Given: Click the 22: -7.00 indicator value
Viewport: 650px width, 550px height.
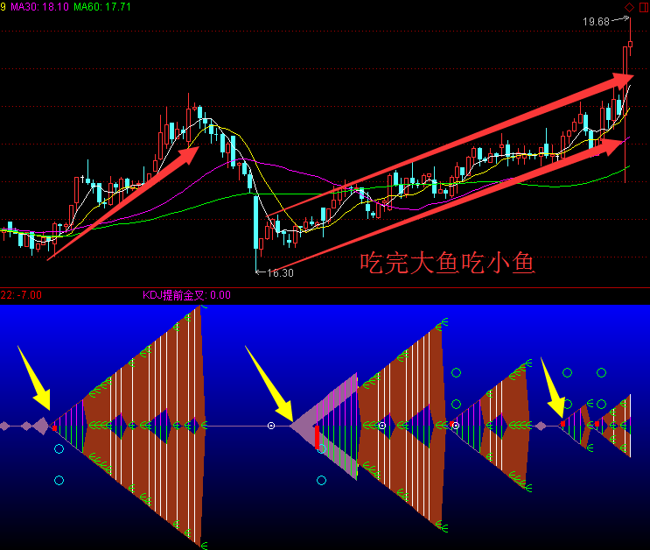Looking at the screenshot, I should click(21, 295).
